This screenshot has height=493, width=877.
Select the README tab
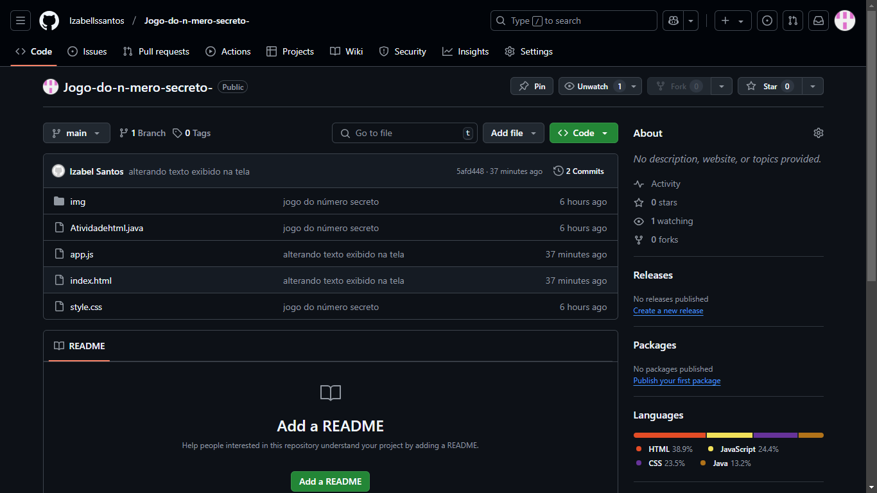[x=79, y=346]
